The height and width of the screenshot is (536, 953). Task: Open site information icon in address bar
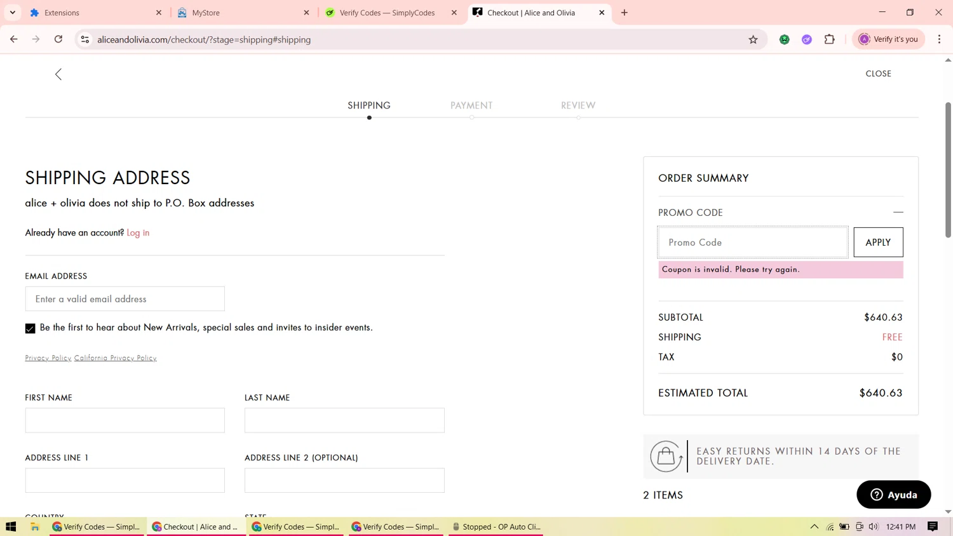(x=84, y=39)
